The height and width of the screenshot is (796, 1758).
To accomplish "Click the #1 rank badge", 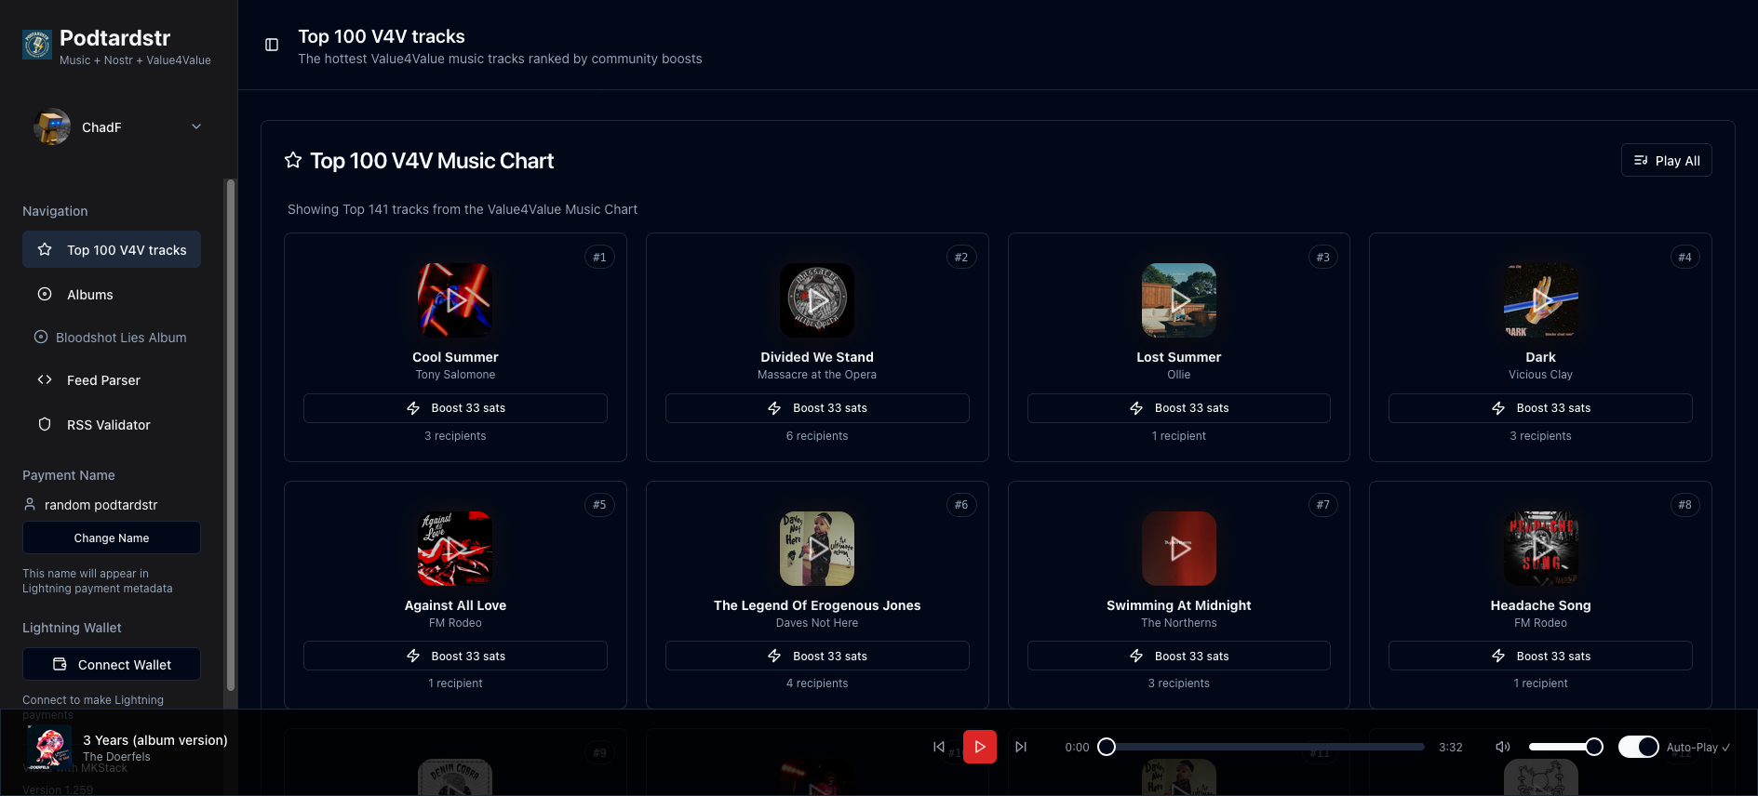I will click(x=599, y=257).
